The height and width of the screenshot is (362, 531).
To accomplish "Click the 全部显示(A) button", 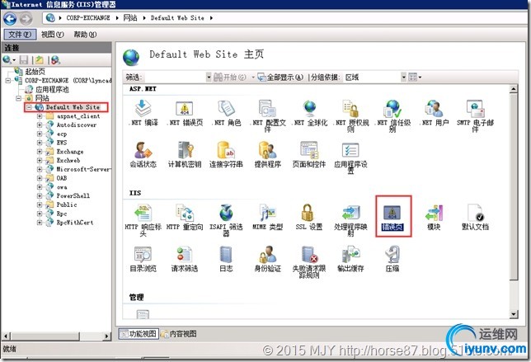I will tap(280, 78).
